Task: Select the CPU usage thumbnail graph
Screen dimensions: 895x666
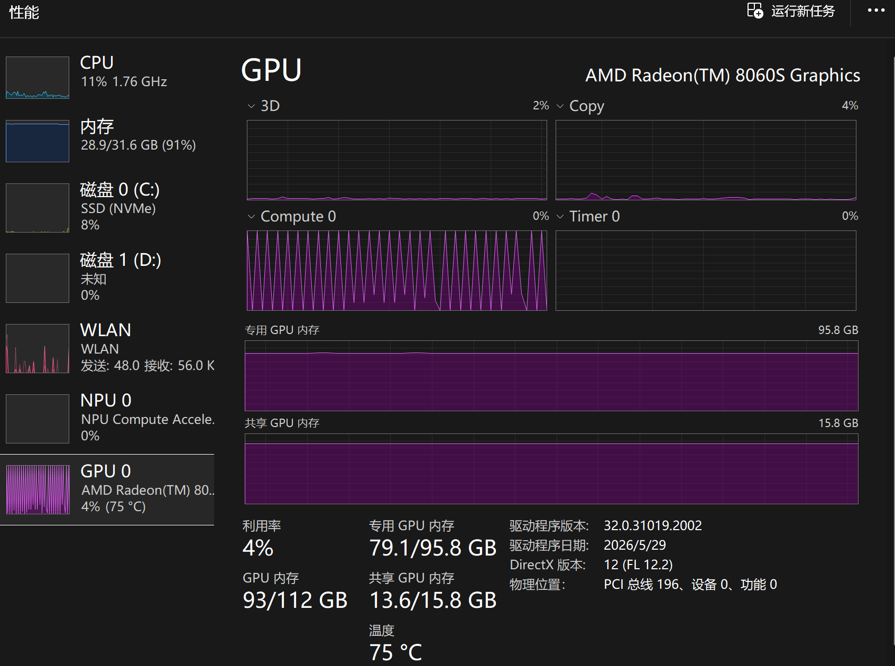Action: (x=38, y=78)
